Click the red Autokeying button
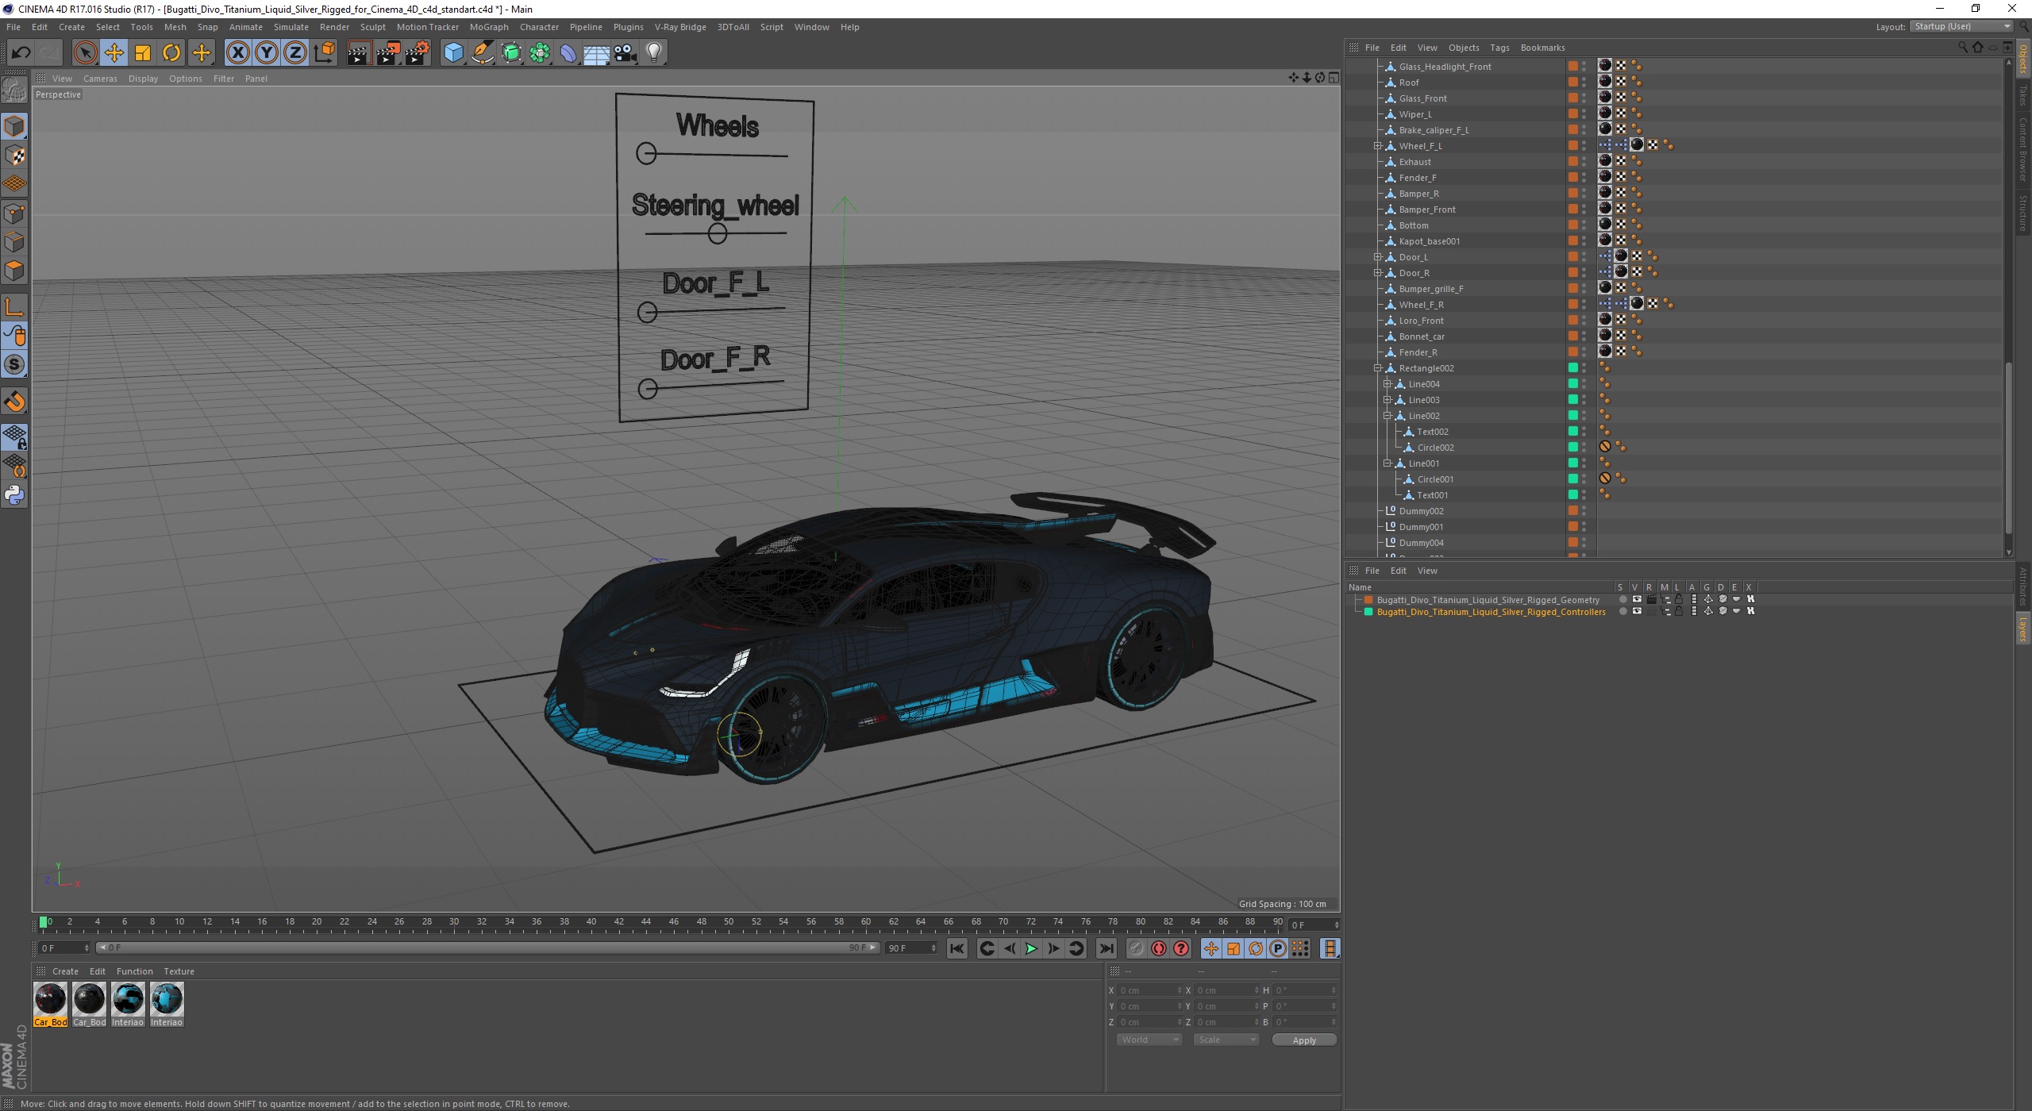The image size is (2032, 1111). coord(1159,948)
